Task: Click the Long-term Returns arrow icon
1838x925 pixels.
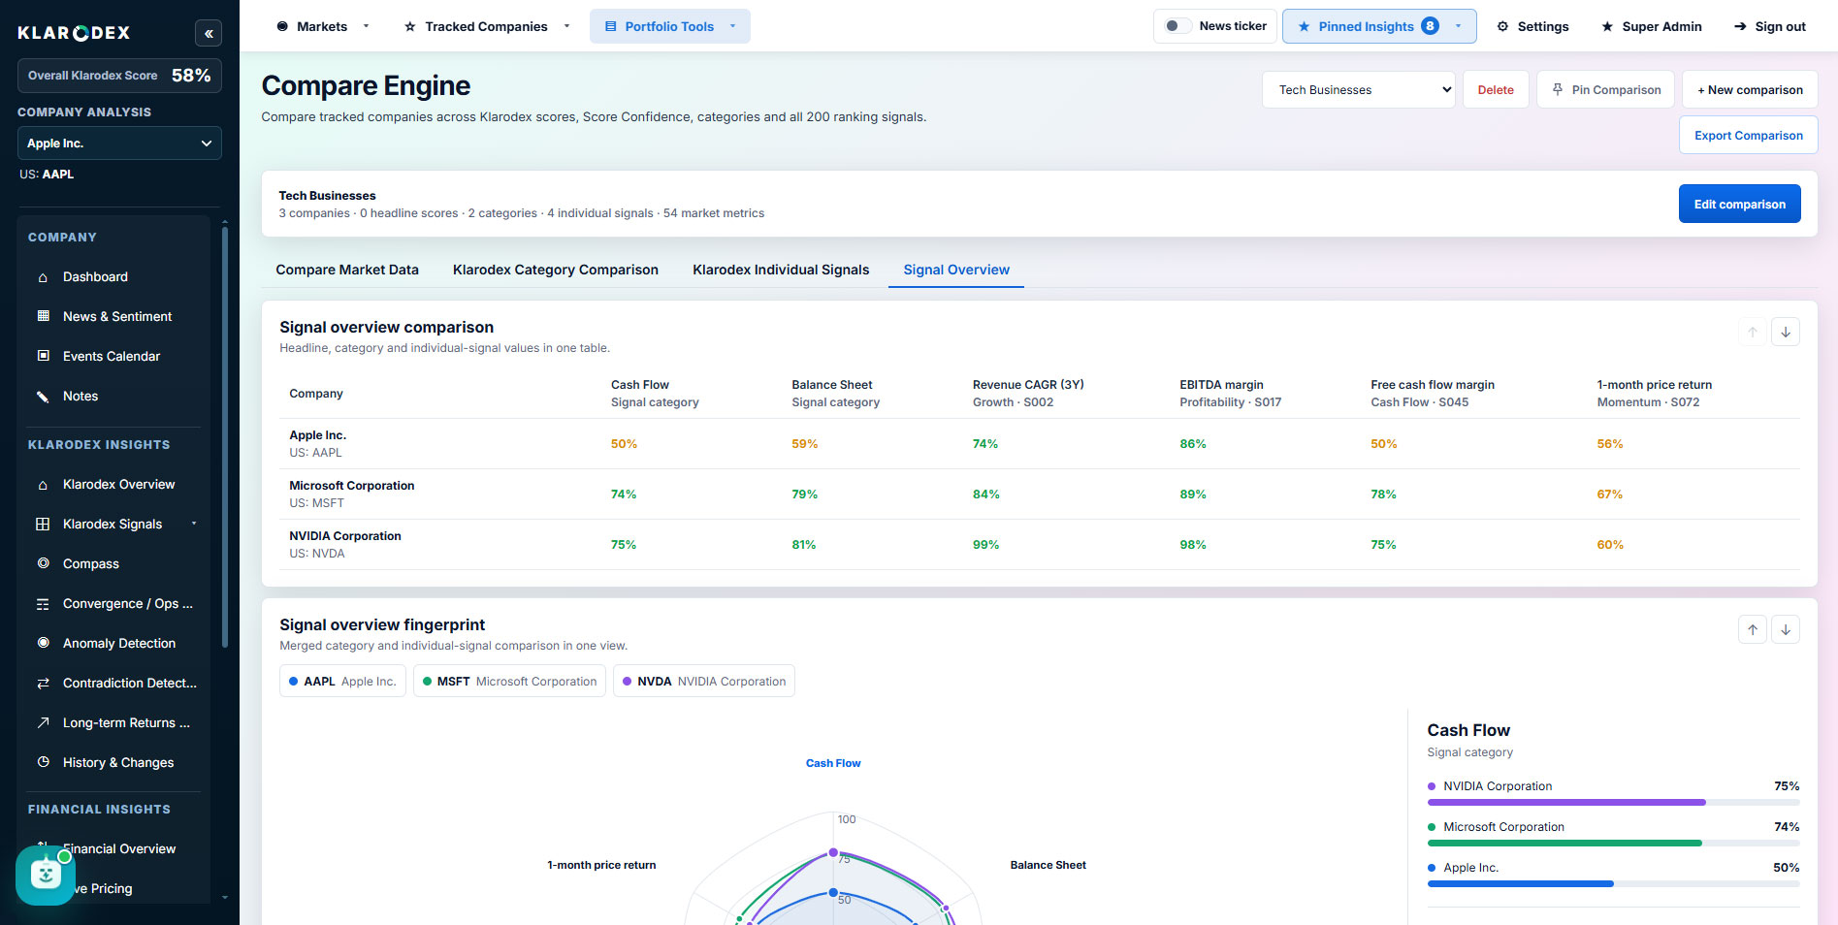Action: click(x=43, y=722)
